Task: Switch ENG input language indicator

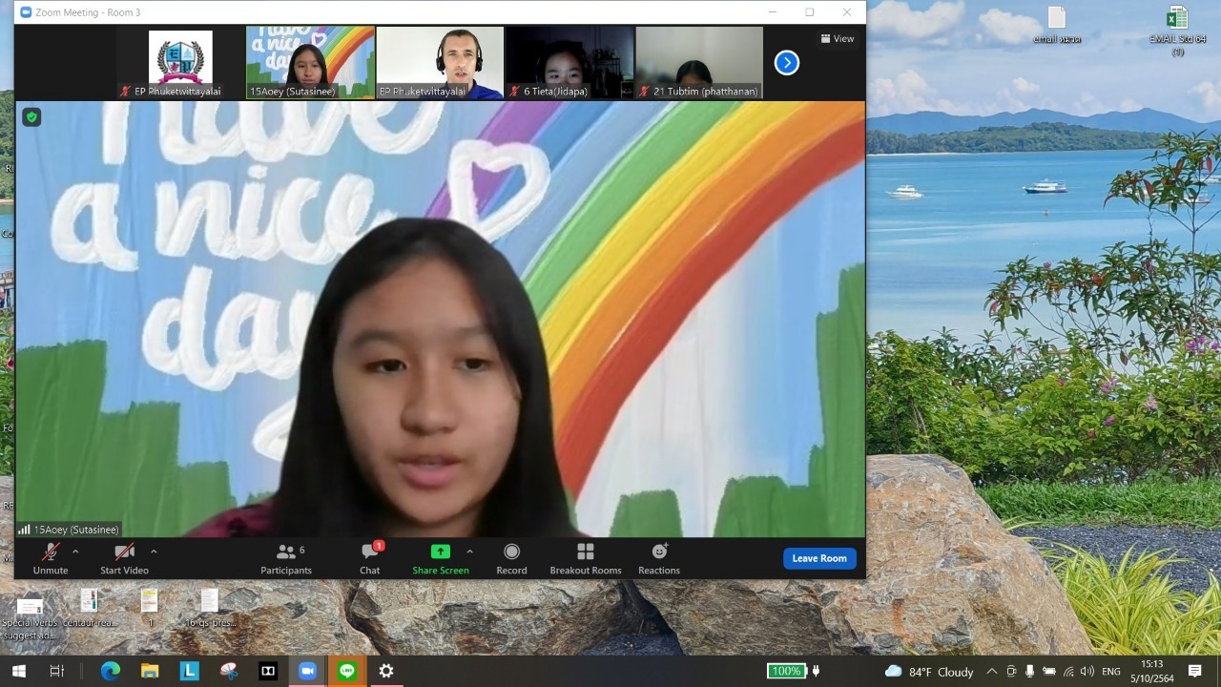Action: click(x=1111, y=672)
